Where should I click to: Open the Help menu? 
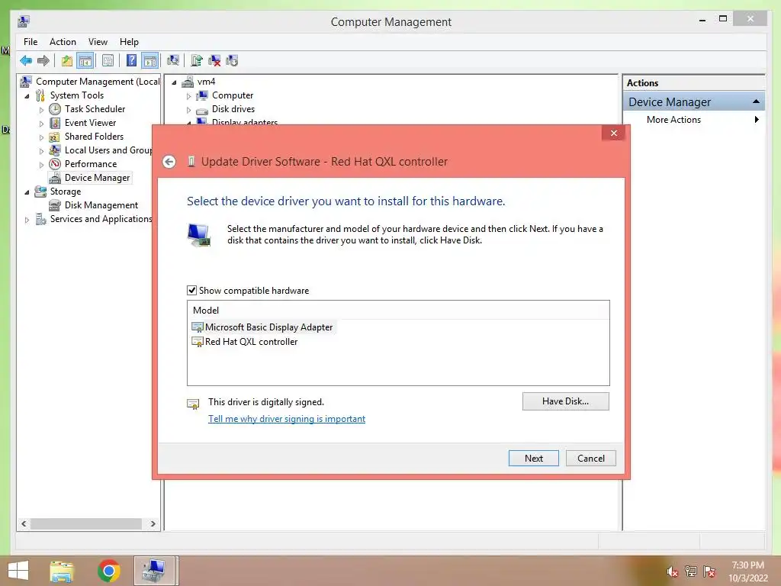click(129, 42)
